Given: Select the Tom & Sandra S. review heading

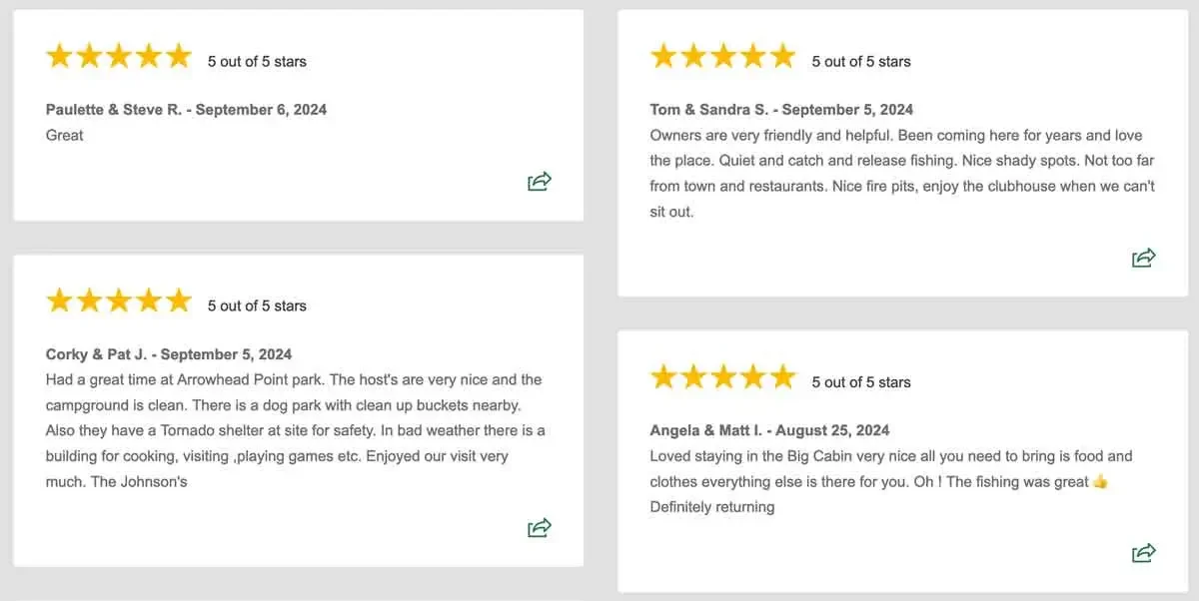Looking at the screenshot, I should pos(781,110).
